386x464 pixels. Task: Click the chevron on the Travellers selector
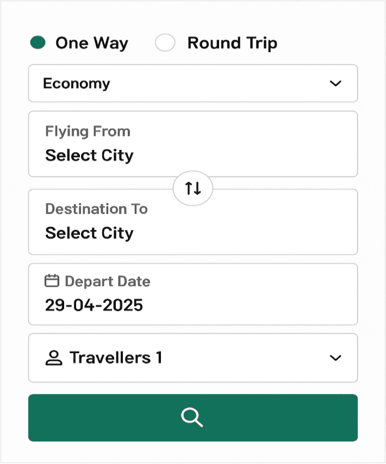click(335, 358)
